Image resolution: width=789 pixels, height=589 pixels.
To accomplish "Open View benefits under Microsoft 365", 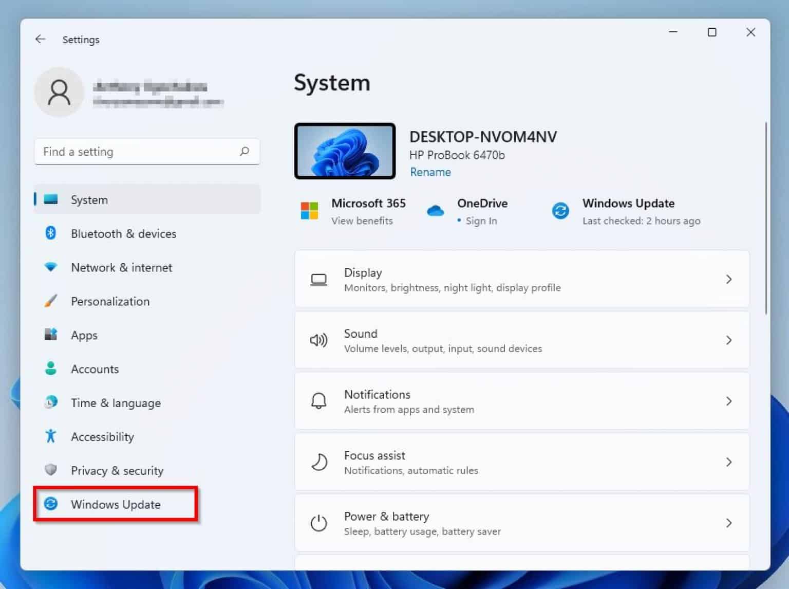I will tap(361, 220).
